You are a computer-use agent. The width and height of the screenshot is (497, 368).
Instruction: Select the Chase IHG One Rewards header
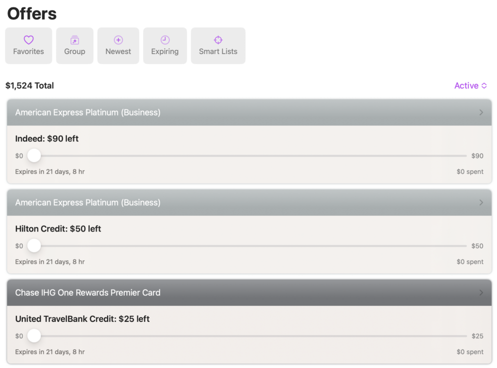[88, 293]
